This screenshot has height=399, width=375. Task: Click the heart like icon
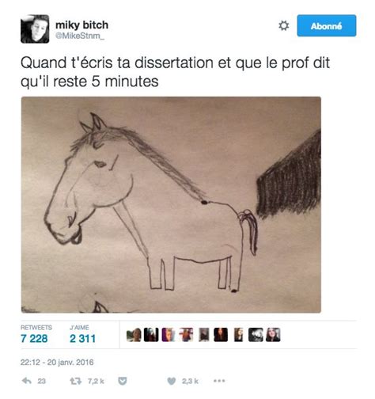172,381
